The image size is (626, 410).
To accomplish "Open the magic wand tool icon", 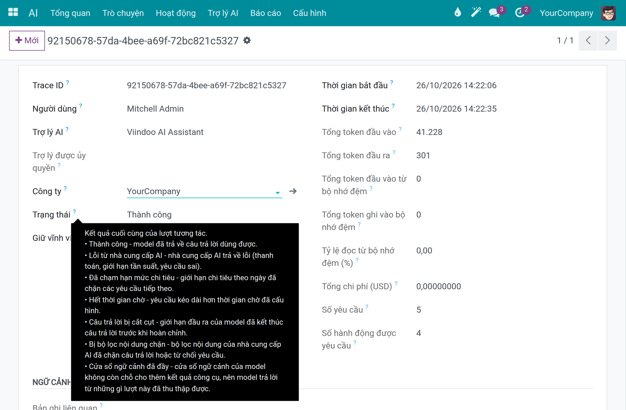I will coord(476,13).
